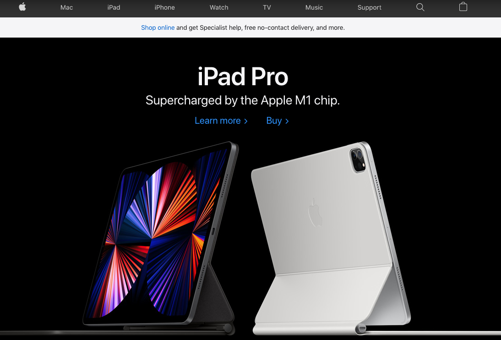
Task: Go to the iPhone section
Action: coord(164,7)
